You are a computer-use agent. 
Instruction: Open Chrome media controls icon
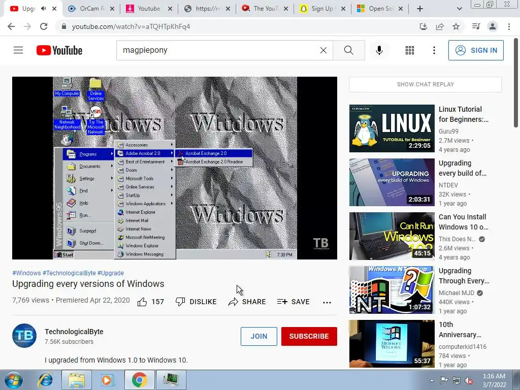pyautogui.click(x=476, y=26)
